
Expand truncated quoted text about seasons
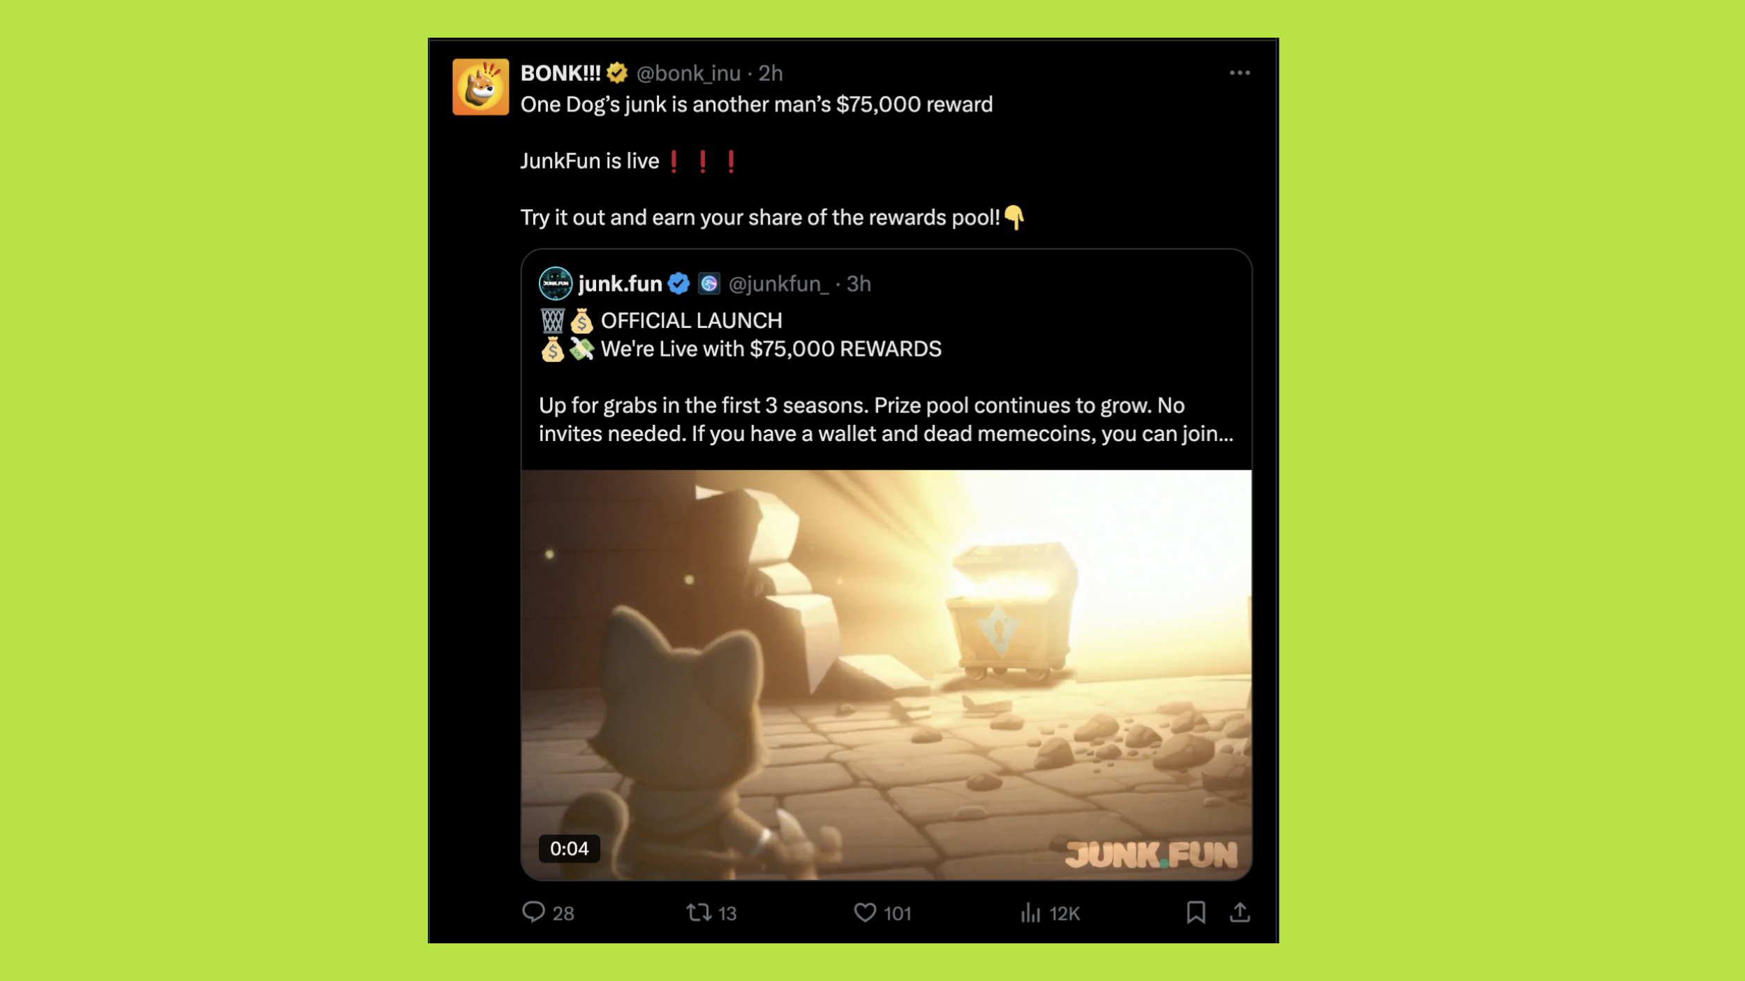tap(886, 419)
